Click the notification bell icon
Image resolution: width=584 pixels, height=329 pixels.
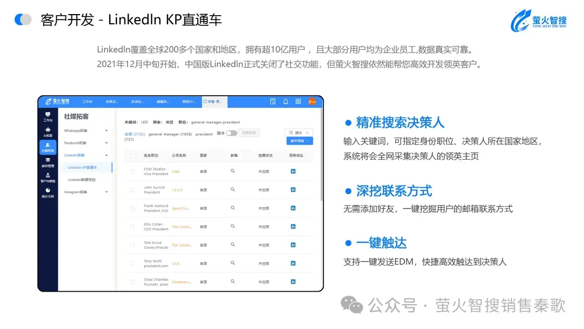[286, 102]
